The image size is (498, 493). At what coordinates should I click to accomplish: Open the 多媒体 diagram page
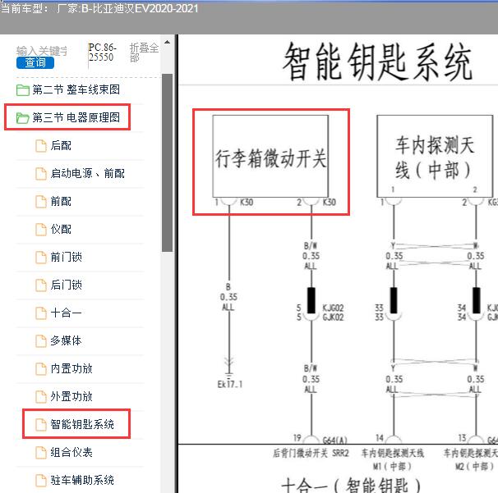pyautogui.click(x=66, y=340)
